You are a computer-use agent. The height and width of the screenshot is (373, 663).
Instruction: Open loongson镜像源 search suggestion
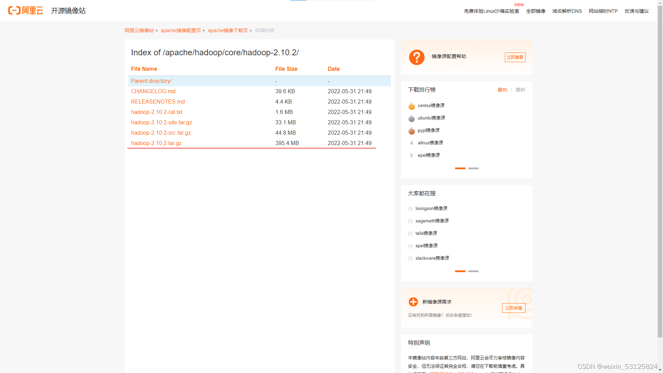point(431,209)
